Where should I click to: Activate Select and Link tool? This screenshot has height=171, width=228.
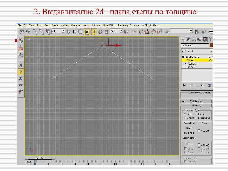click(x=35, y=32)
